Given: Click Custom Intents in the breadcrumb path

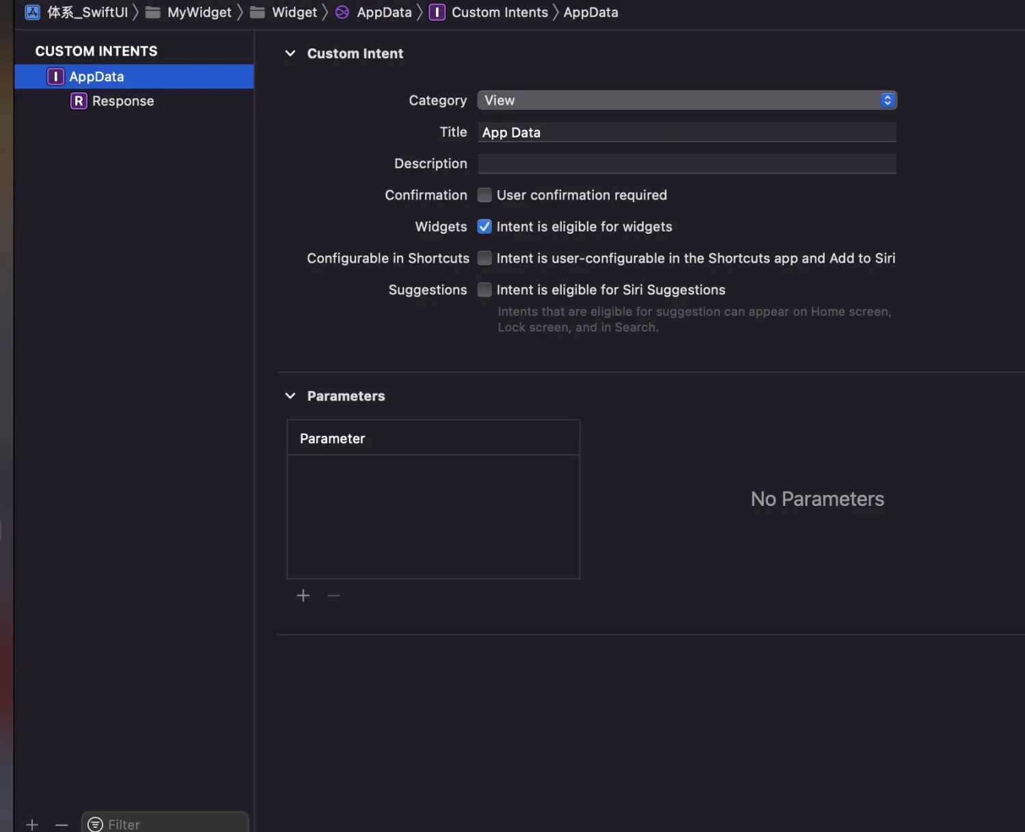Looking at the screenshot, I should tap(500, 12).
